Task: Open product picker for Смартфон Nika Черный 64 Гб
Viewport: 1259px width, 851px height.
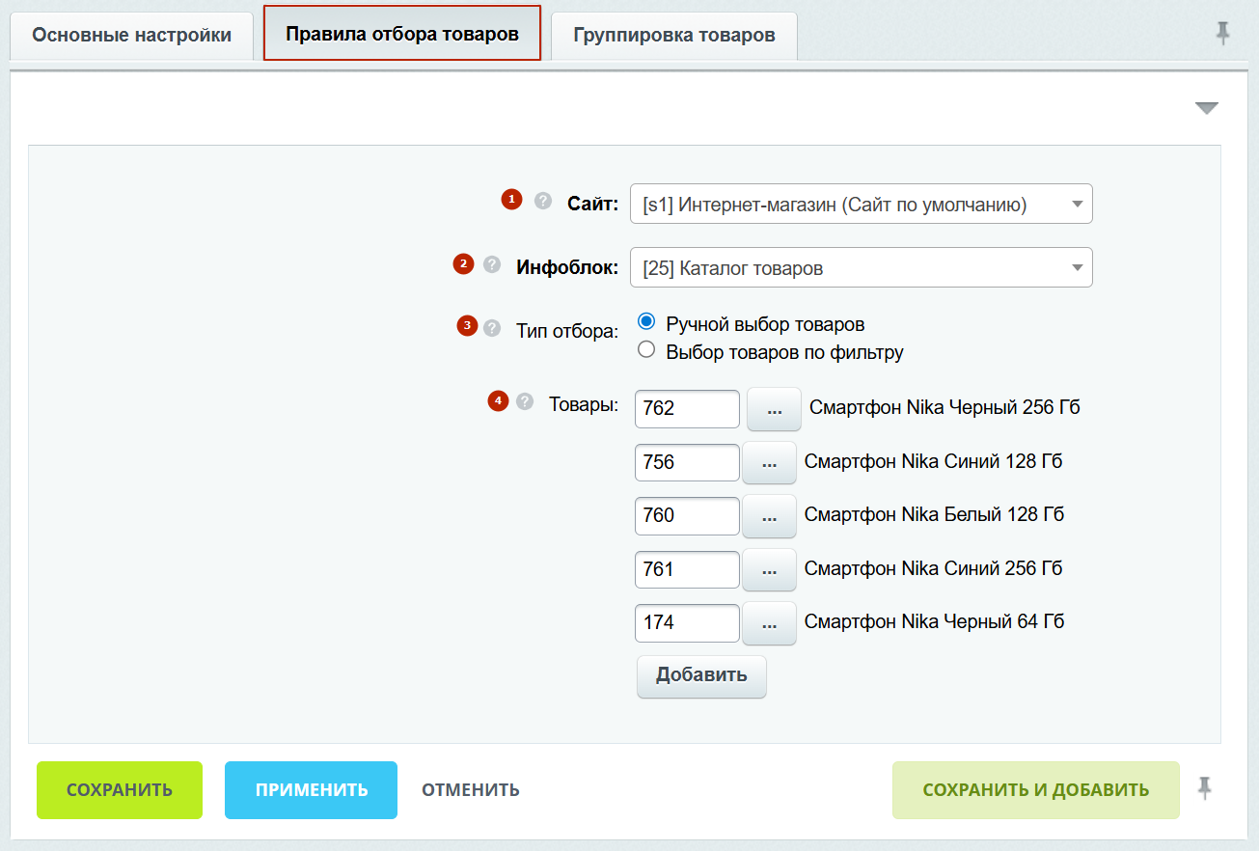Action: pyautogui.click(x=769, y=623)
